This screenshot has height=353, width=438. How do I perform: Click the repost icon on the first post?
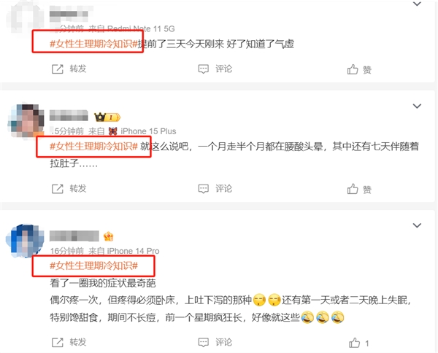(58, 69)
